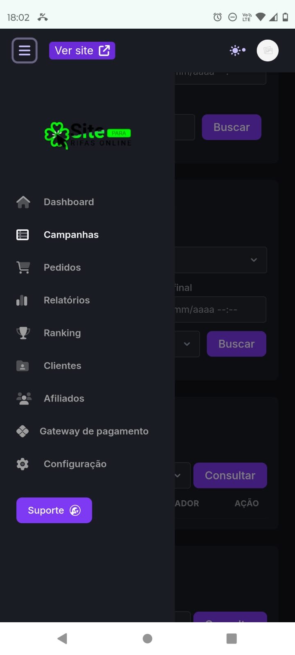Click the Suporte button

coord(54,510)
